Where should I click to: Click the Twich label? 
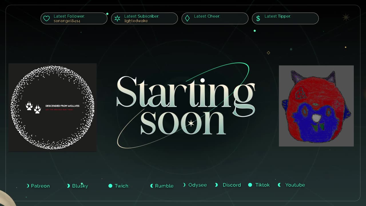pos(122,186)
